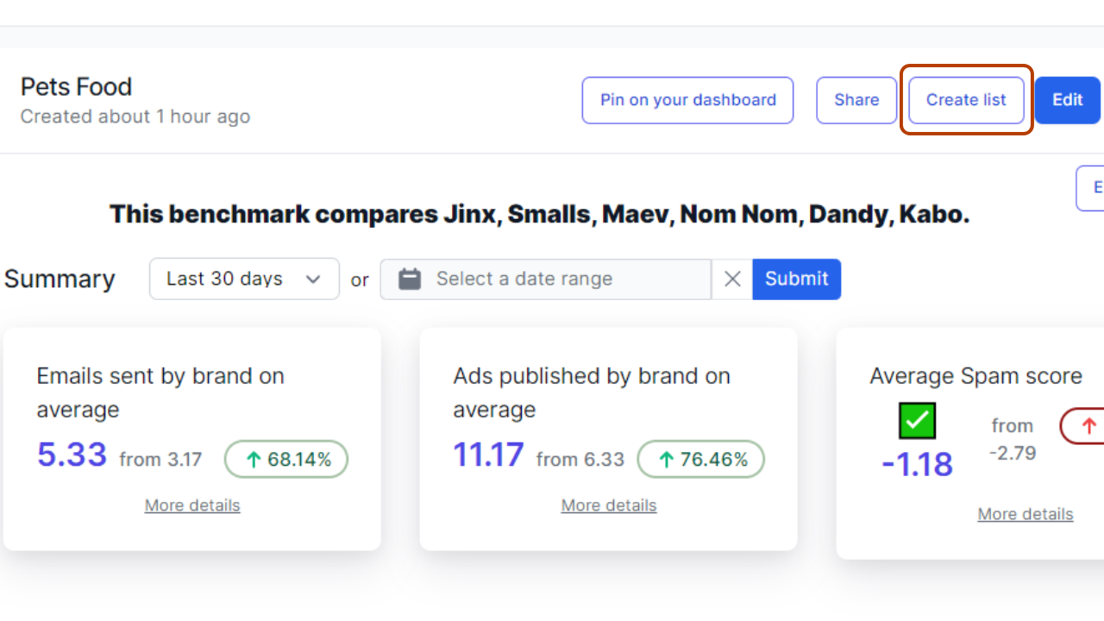Click the Pets Food benchmark title
Screen dimensions: 1104x621
pos(77,87)
